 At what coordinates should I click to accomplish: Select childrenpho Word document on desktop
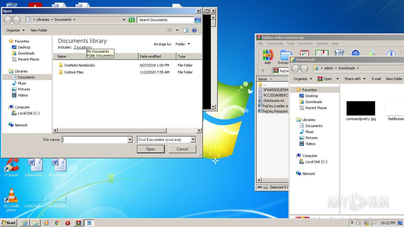(x=35, y=167)
